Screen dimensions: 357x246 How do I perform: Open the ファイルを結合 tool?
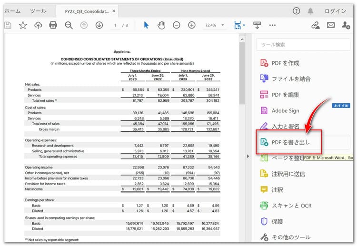(x=285, y=79)
